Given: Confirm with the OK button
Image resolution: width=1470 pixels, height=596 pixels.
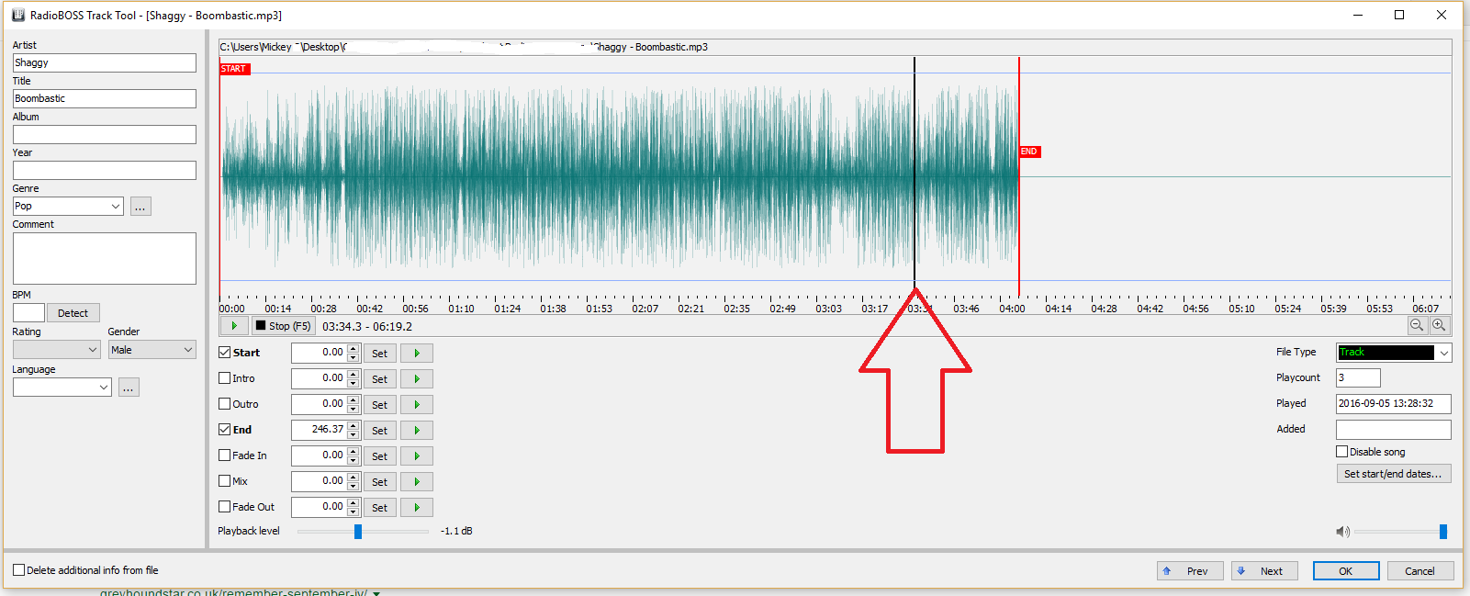Looking at the screenshot, I should click(1346, 571).
